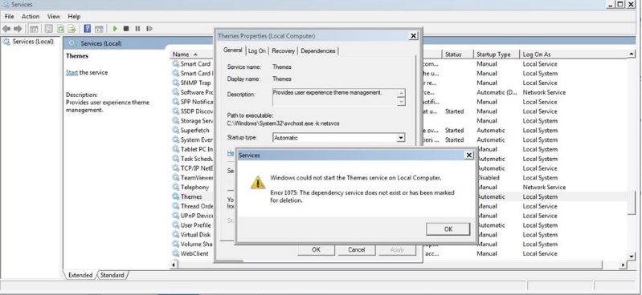Switch to the Extended view tab
642x295 pixels.
click(80, 276)
